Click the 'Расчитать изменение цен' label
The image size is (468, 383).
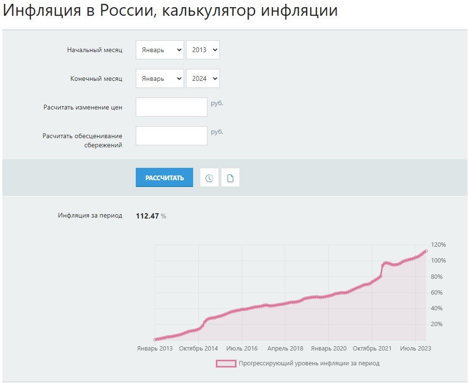82,108
